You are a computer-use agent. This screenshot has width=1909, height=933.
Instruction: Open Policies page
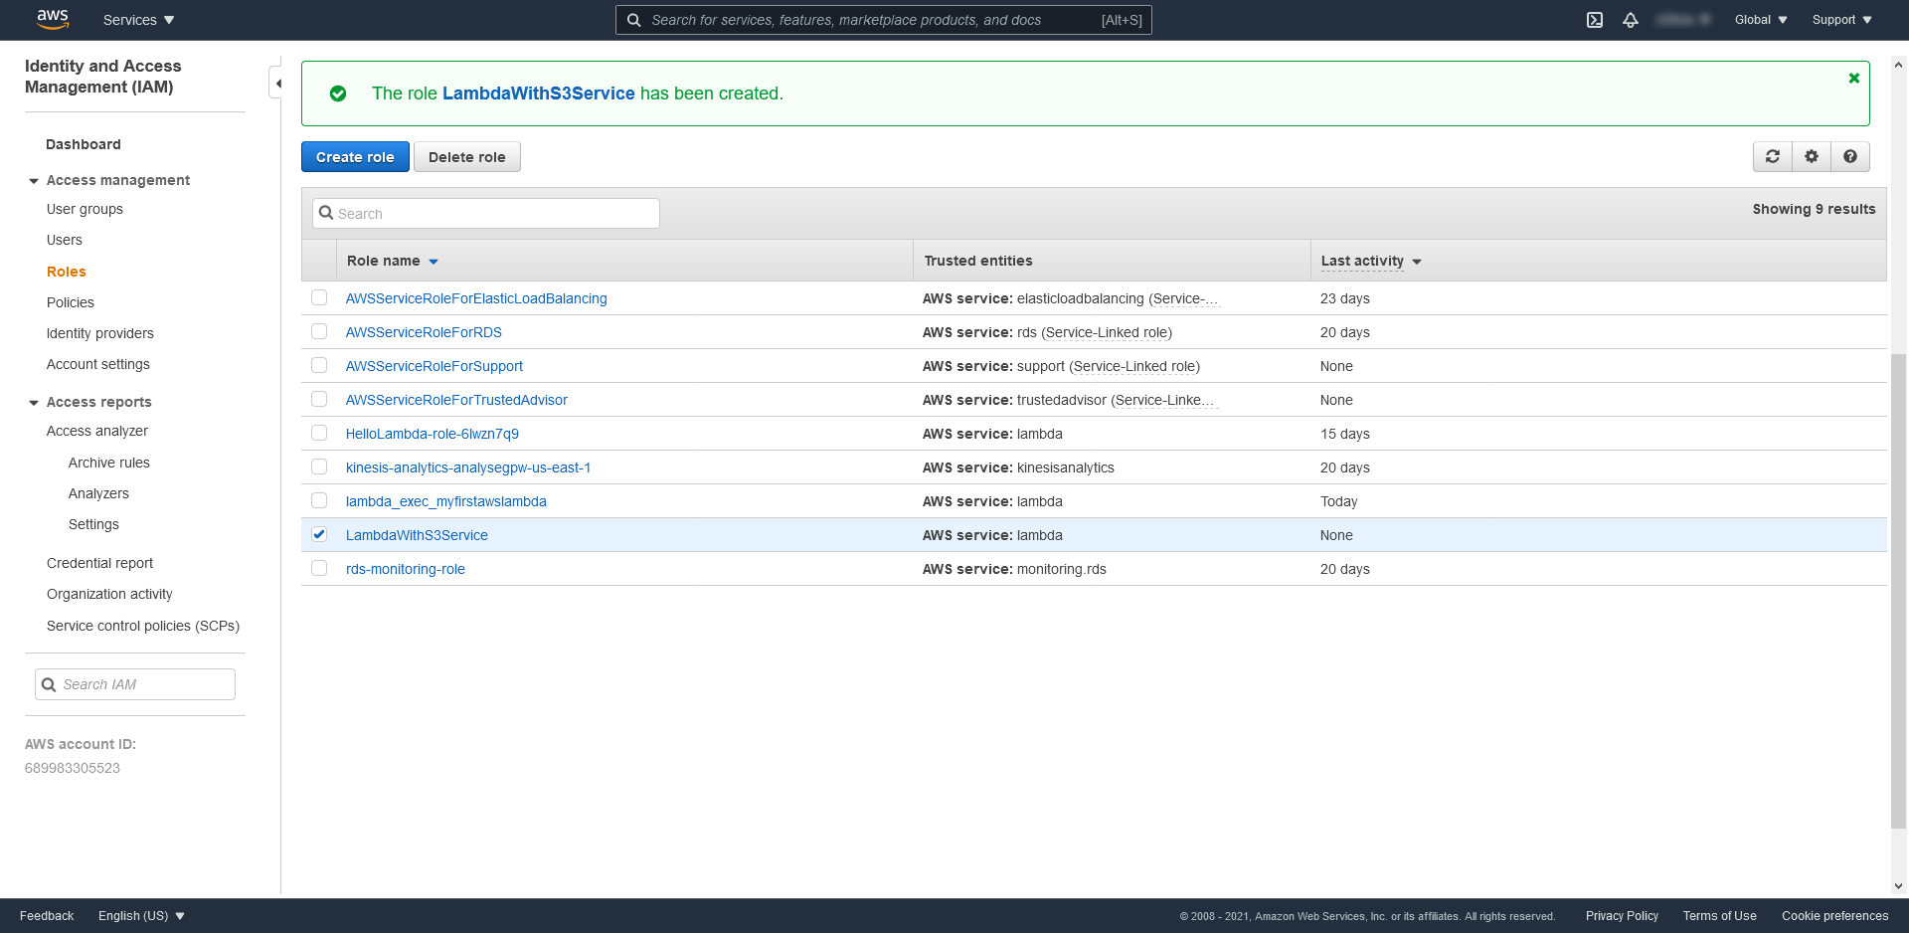pos(71,302)
